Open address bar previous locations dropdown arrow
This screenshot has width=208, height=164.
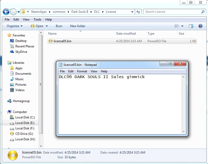point(132,12)
